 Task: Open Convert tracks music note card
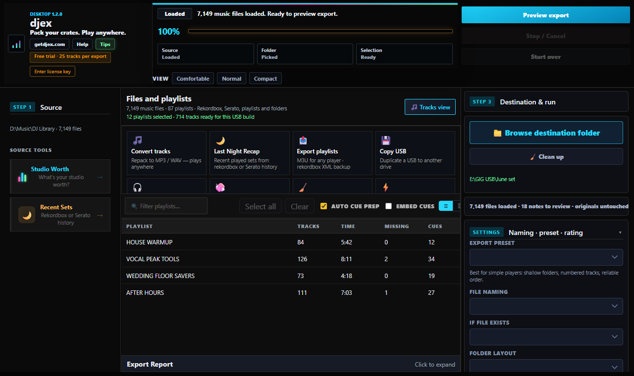(x=166, y=153)
